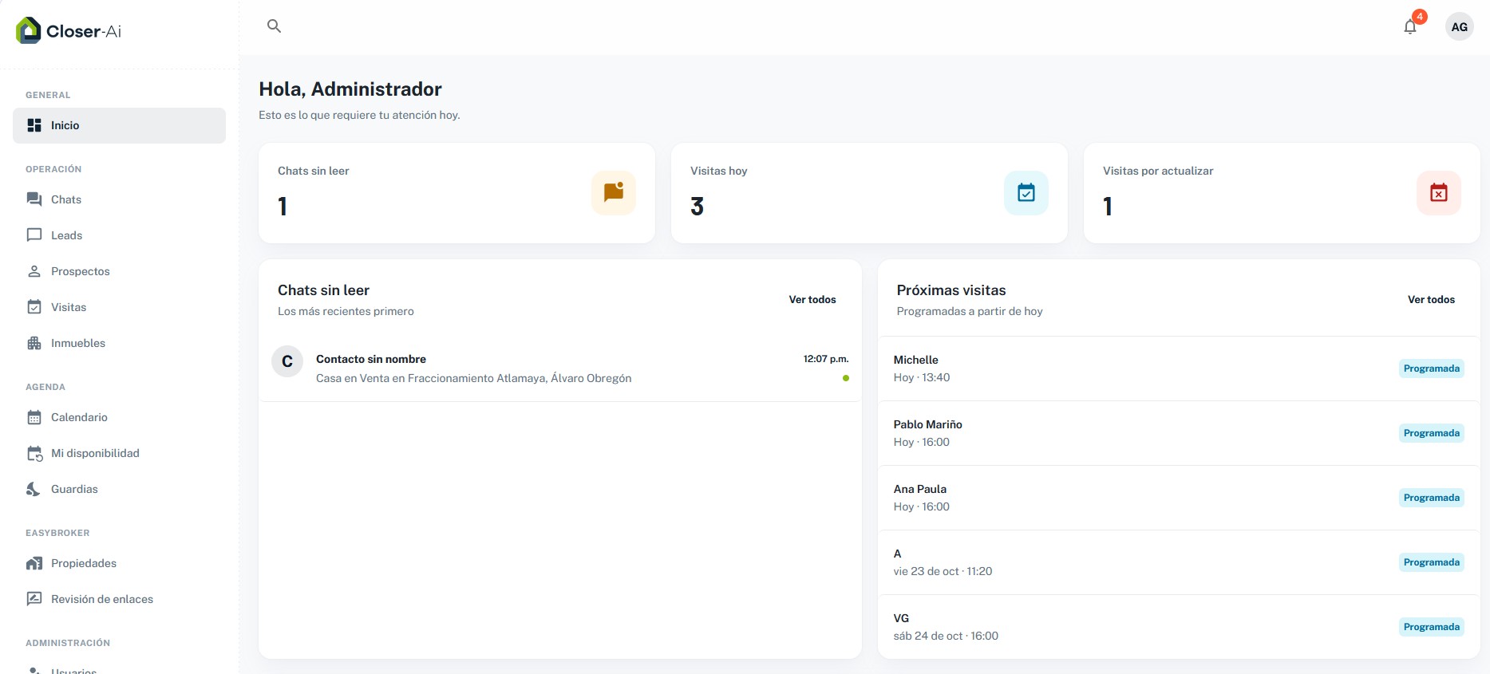The height and width of the screenshot is (674, 1490).
Task: Click the Leads sidebar icon
Action: [x=34, y=235]
